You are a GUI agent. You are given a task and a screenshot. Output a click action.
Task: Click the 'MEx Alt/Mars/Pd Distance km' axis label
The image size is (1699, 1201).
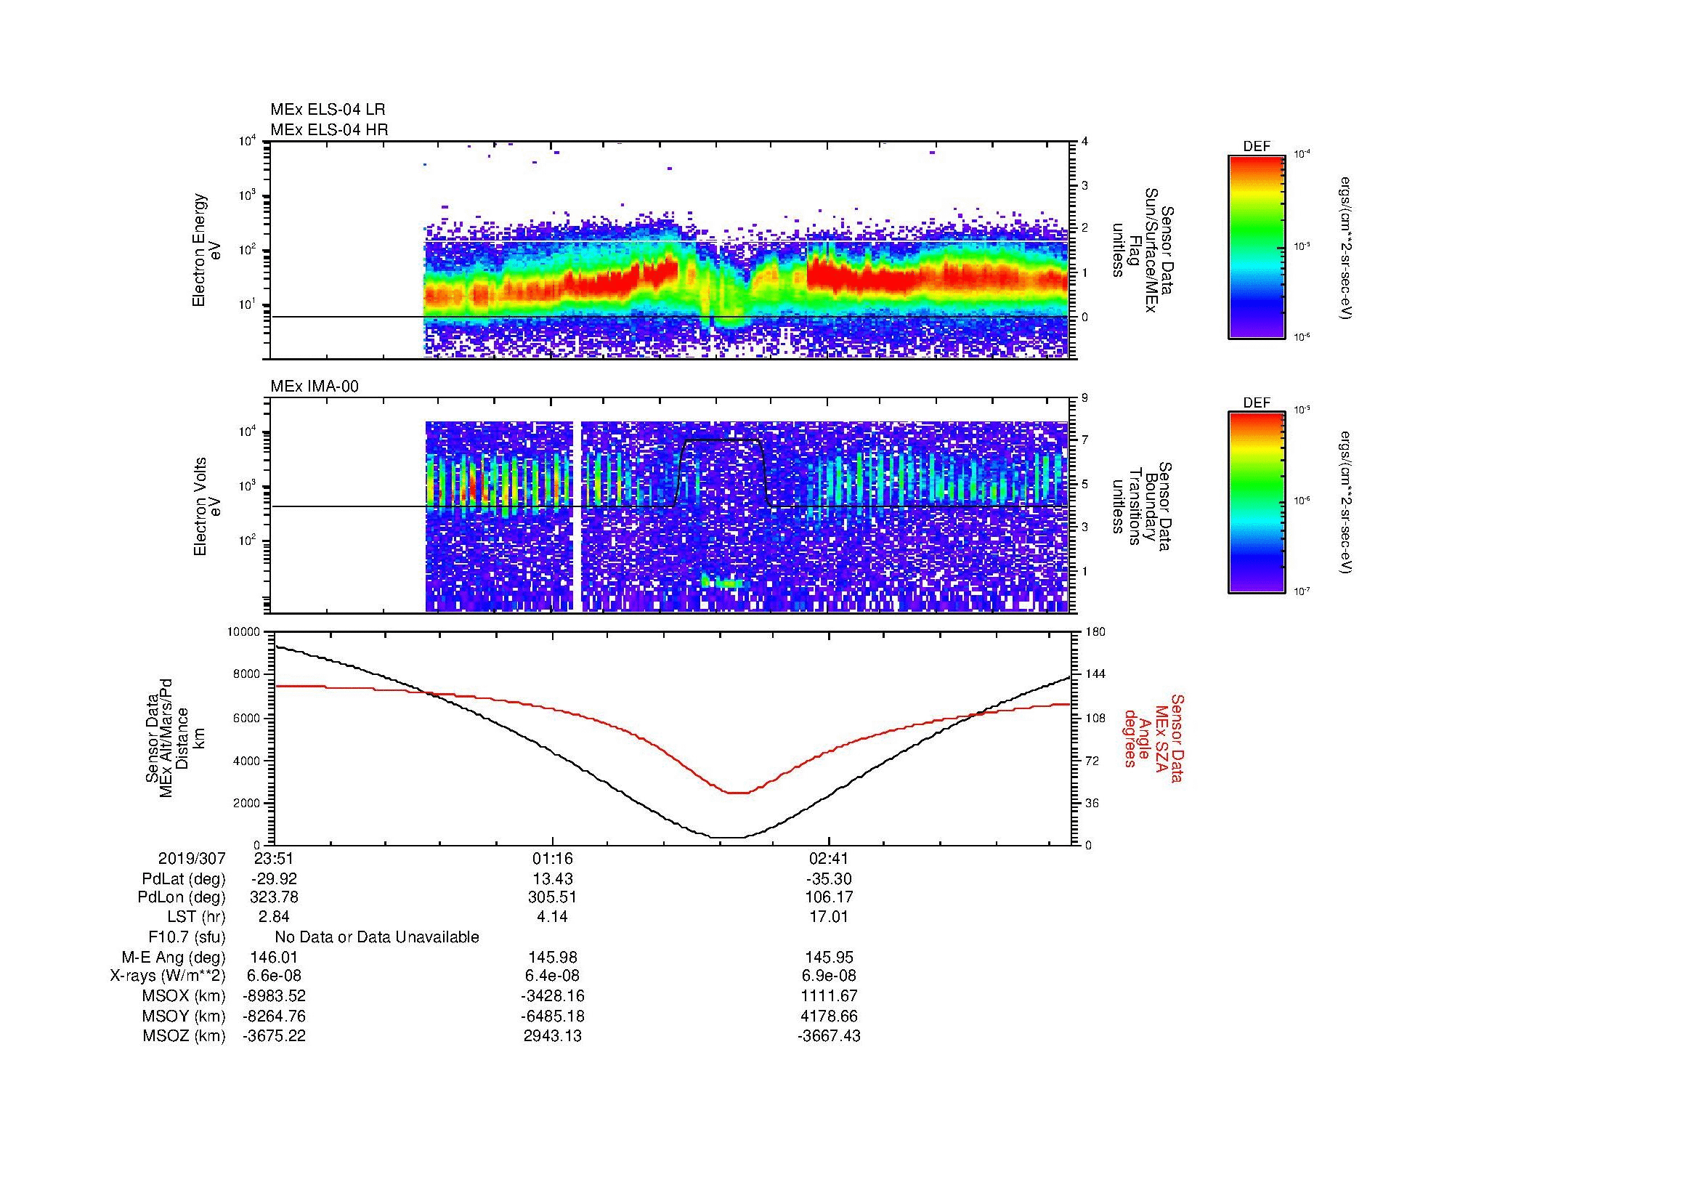pos(174,737)
